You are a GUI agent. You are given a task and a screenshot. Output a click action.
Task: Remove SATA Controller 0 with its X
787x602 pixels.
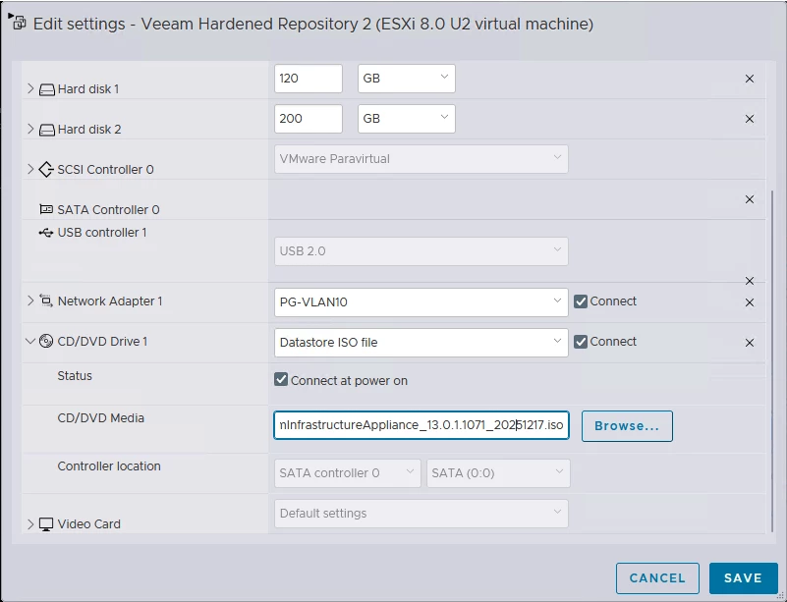(x=750, y=199)
